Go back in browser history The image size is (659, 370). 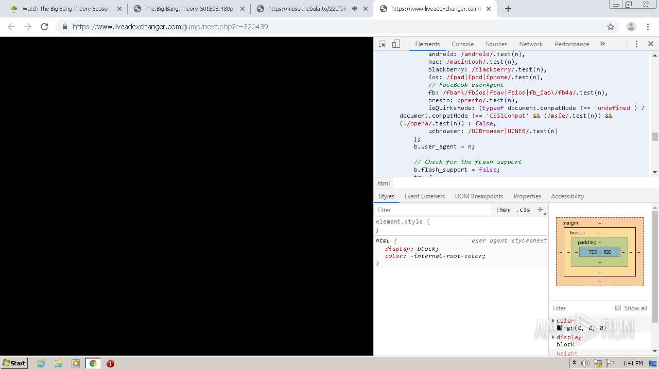[x=11, y=27]
